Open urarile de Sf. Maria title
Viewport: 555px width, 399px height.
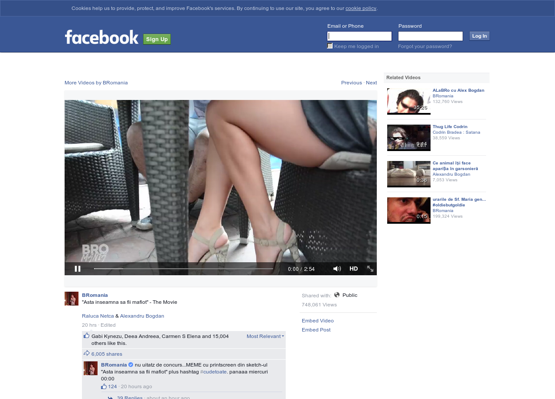(459, 202)
